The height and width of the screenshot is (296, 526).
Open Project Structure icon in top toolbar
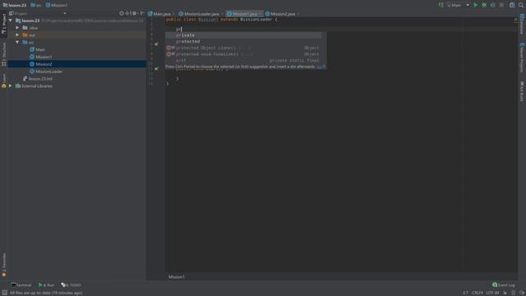[x=512, y=5]
